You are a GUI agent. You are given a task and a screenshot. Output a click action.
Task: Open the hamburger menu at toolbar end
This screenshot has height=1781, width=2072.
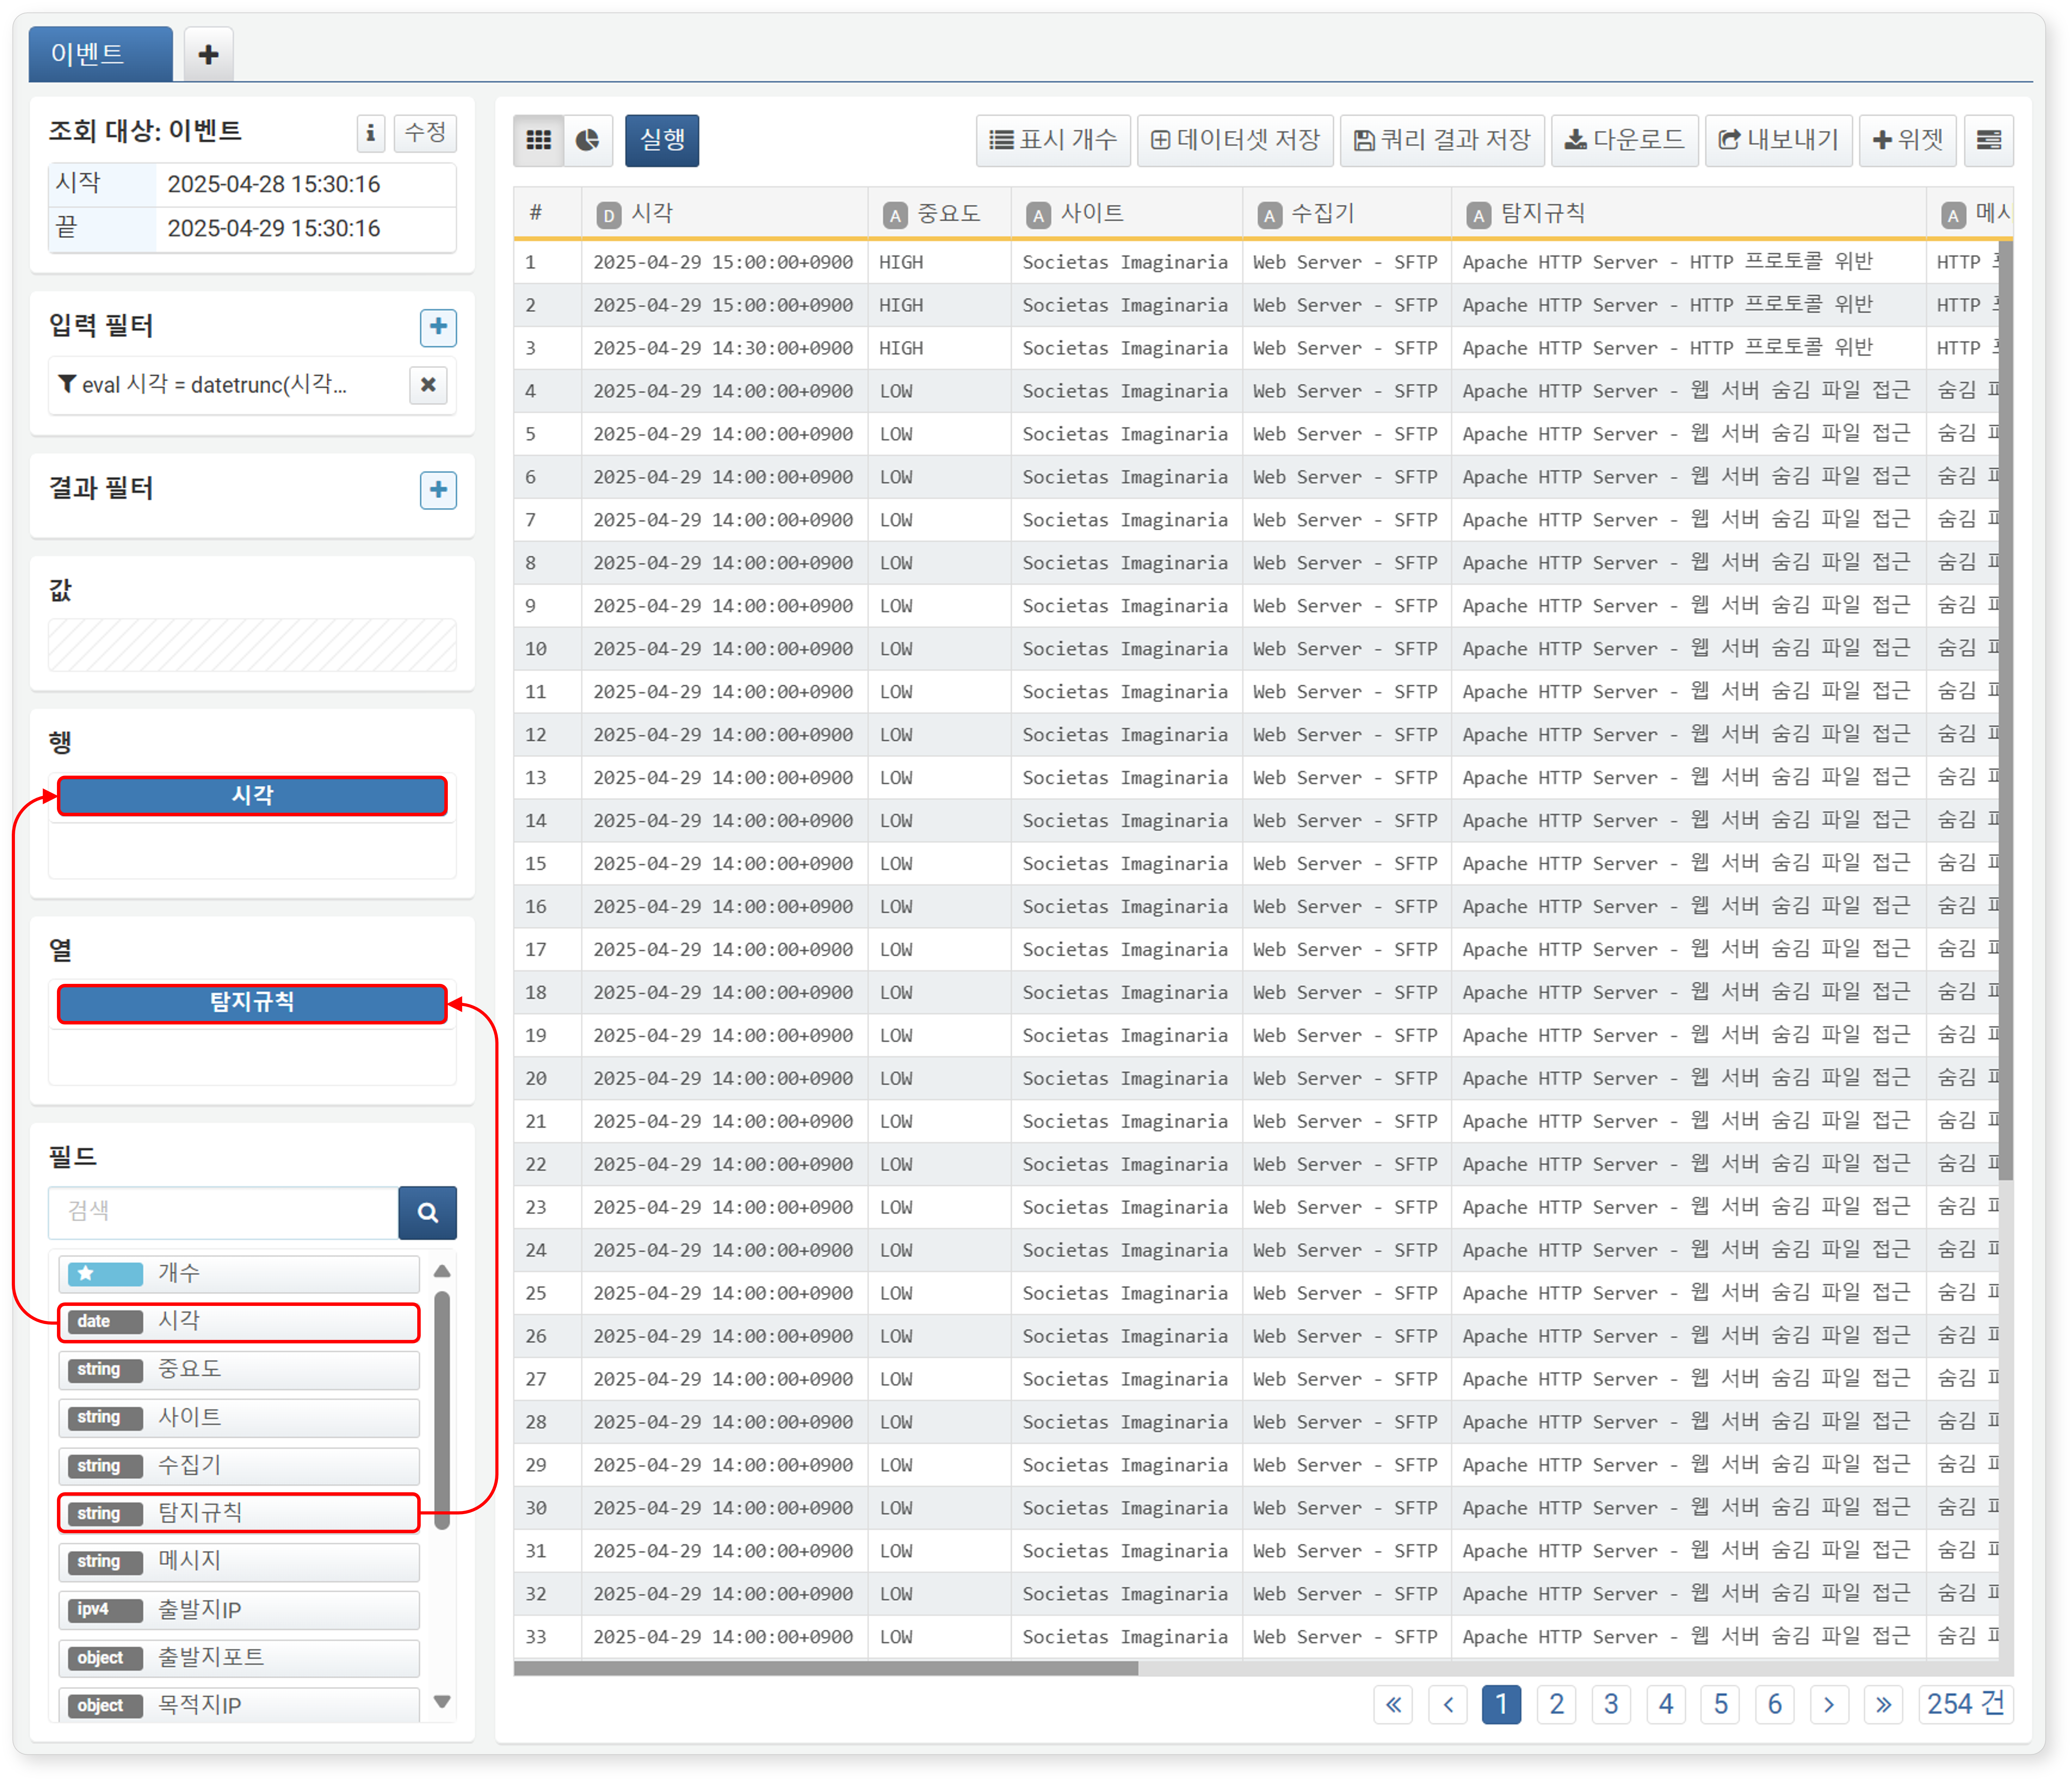[x=1989, y=140]
